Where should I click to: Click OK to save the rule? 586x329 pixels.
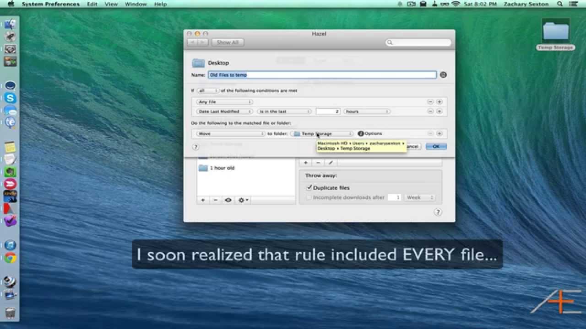click(436, 147)
